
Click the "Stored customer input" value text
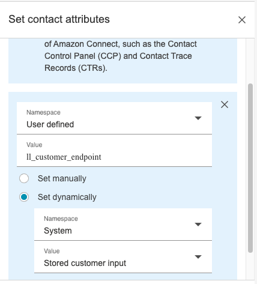tap(85, 263)
